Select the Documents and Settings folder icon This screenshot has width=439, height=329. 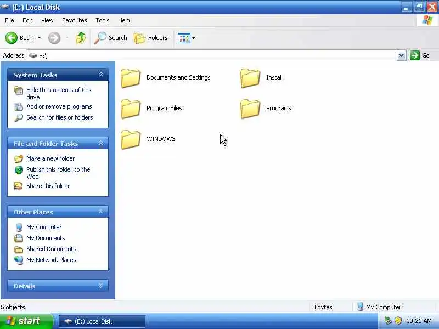(x=131, y=78)
